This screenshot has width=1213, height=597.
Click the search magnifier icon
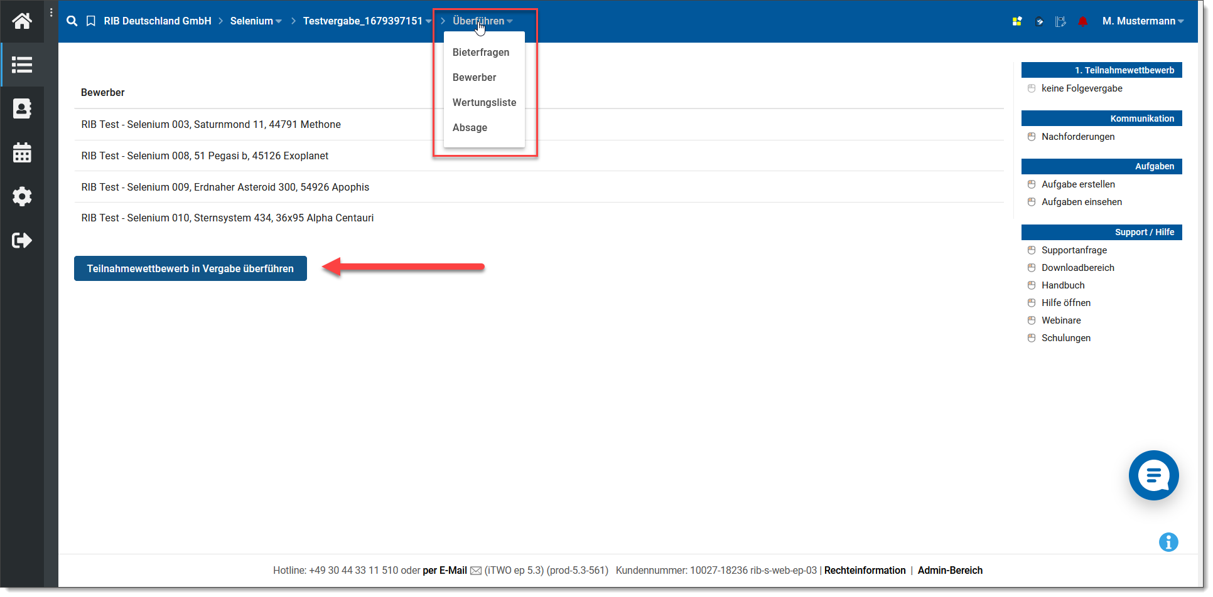72,21
